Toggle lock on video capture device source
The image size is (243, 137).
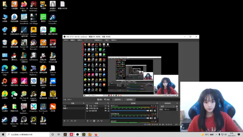point(108,108)
